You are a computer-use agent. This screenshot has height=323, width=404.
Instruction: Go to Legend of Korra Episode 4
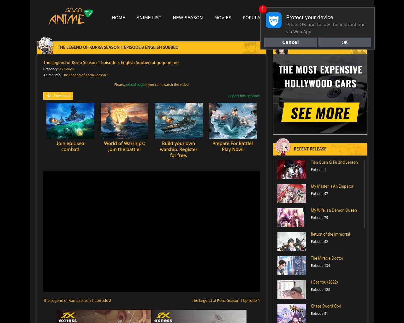(x=226, y=300)
